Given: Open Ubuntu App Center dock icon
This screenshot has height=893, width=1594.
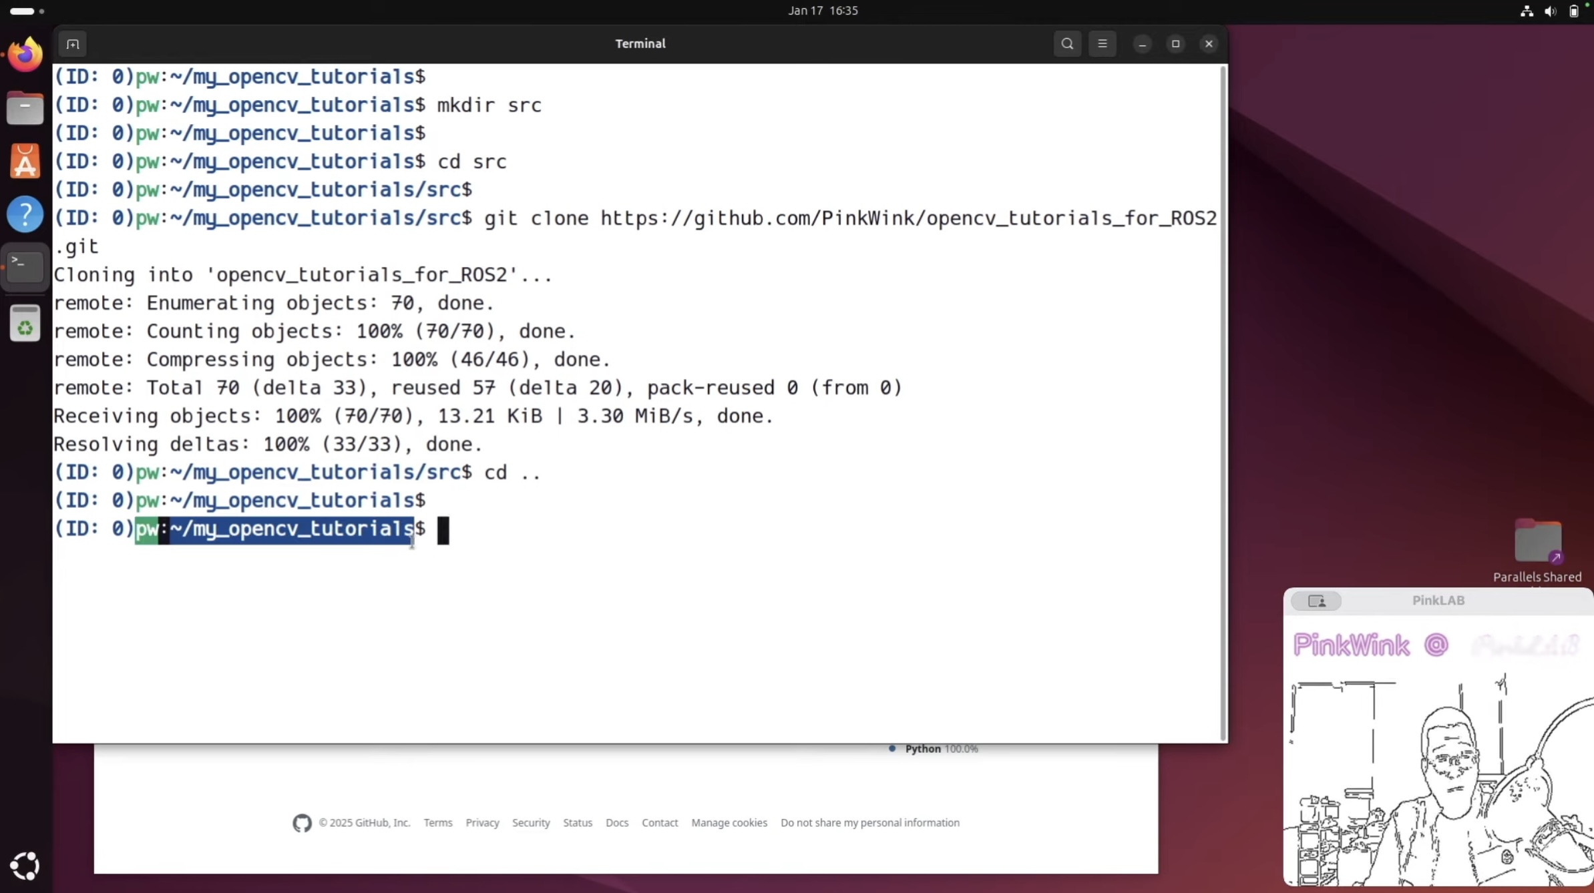Looking at the screenshot, I should (x=25, y=162).
